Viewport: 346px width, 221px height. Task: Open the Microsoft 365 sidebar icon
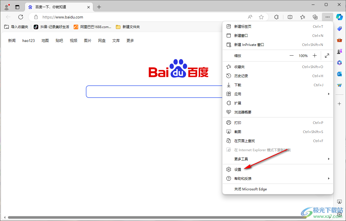click(339, 63)
